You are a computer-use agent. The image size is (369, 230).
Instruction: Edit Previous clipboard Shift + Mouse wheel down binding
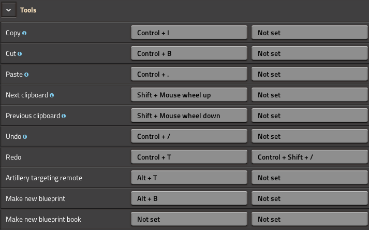coord(189,116)
